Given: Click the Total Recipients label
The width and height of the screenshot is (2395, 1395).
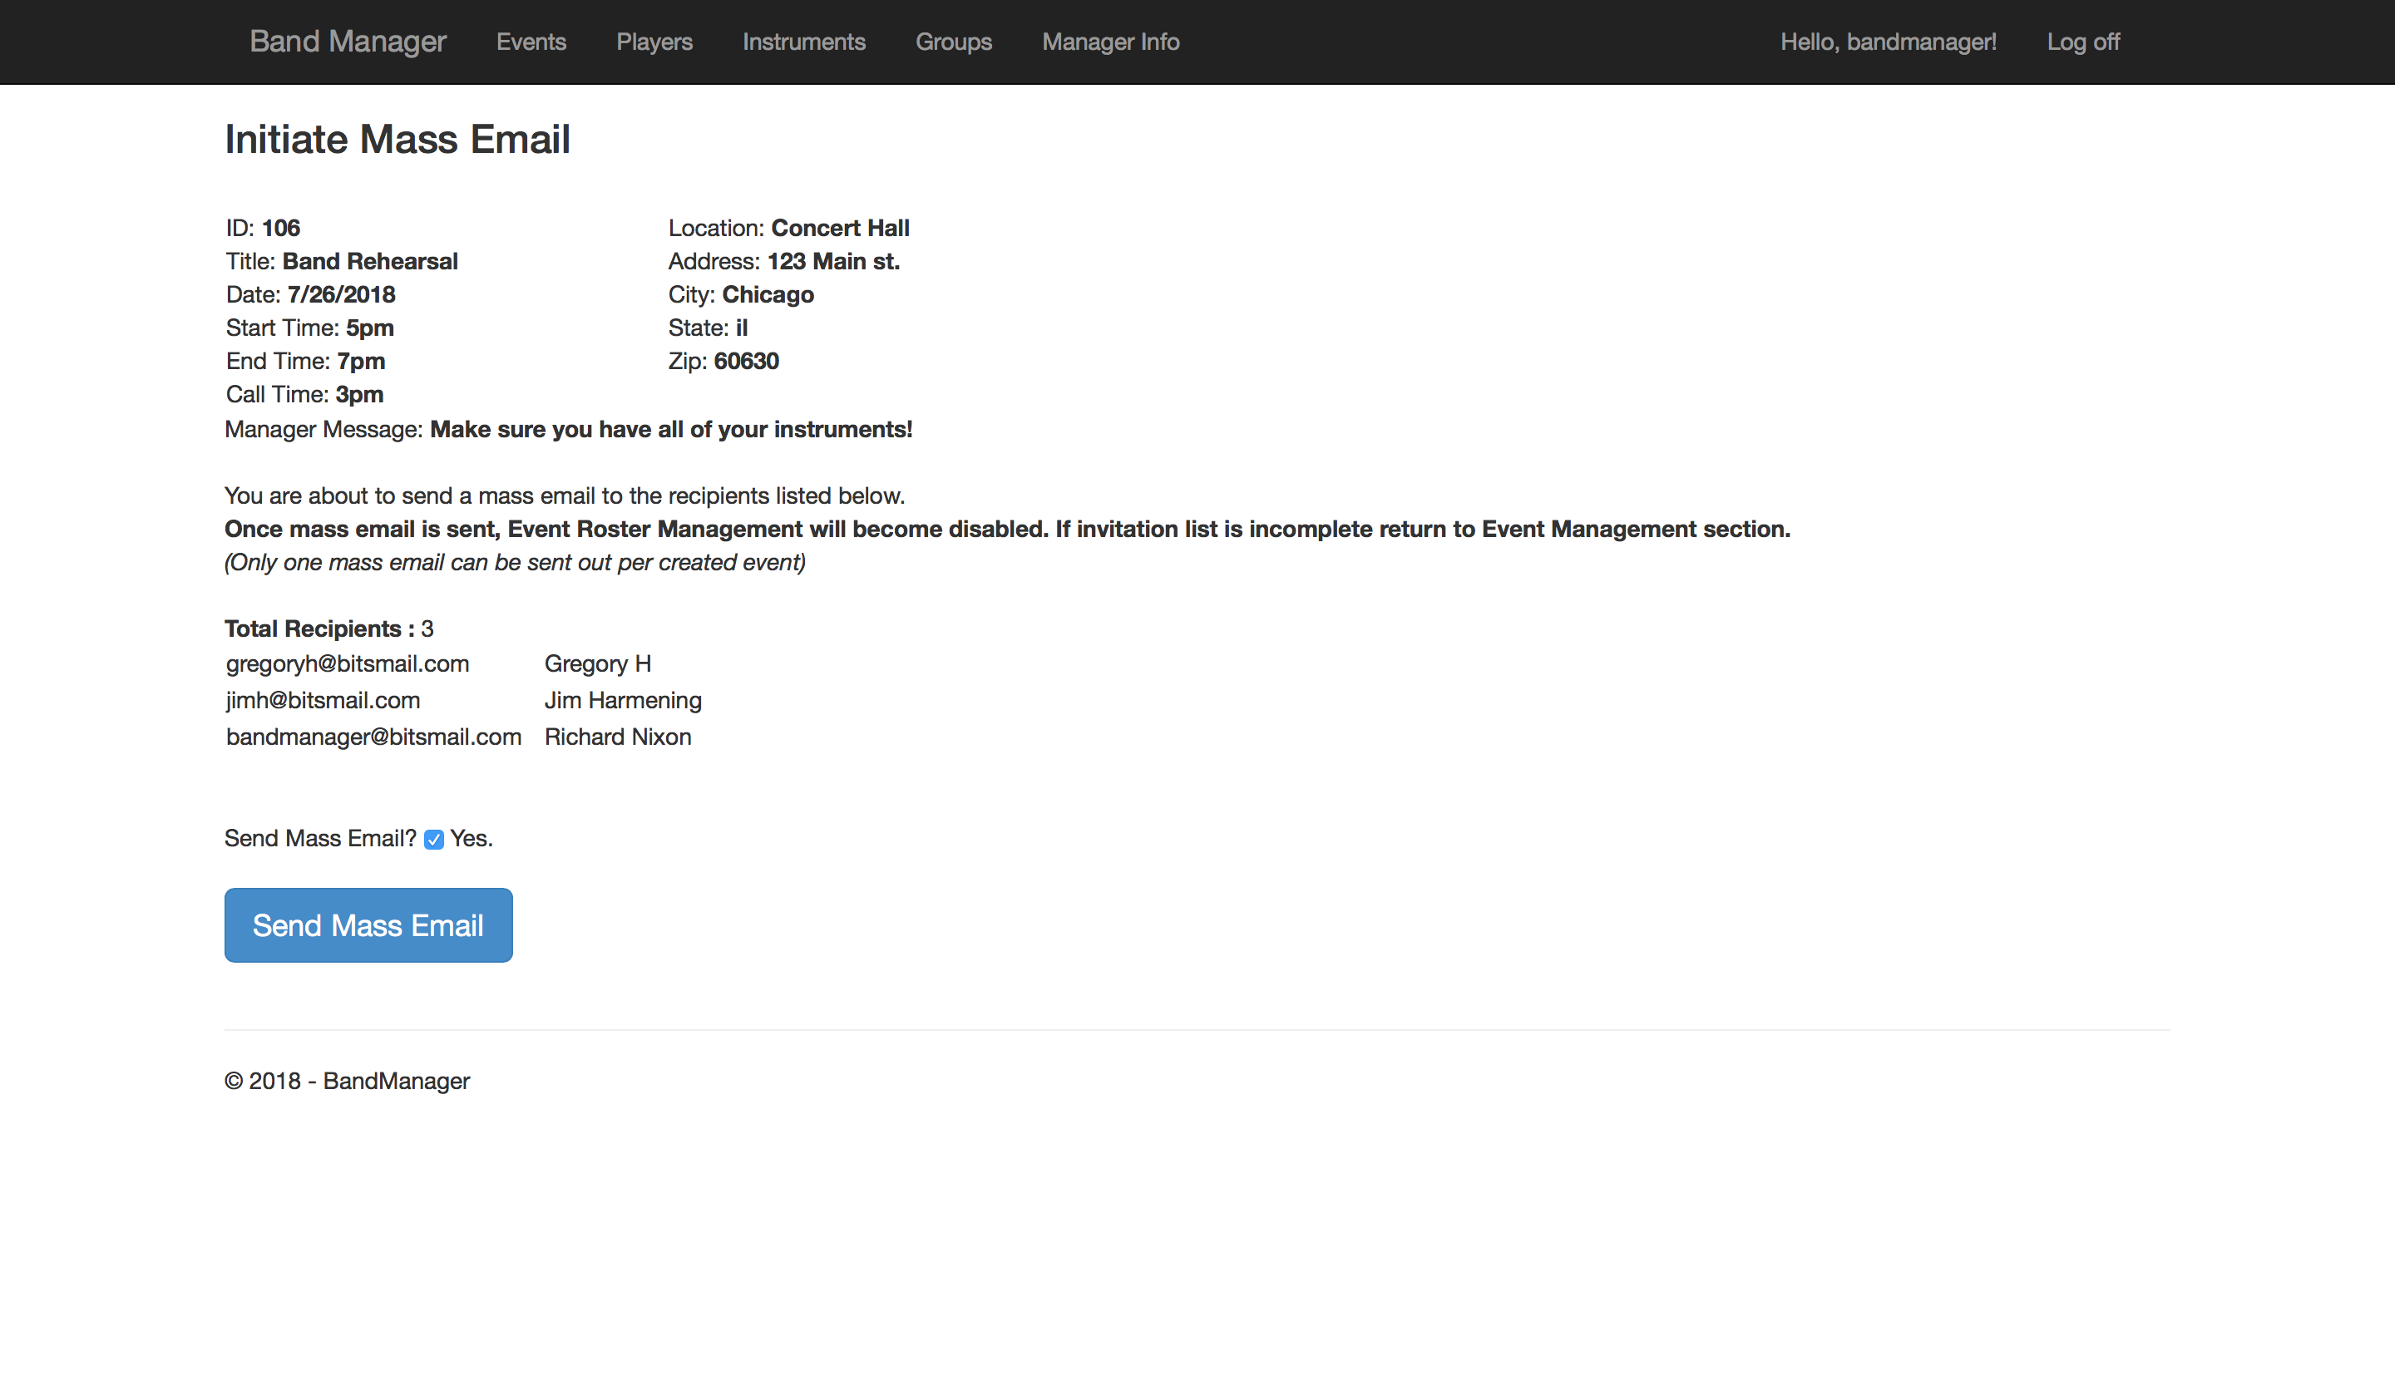Looking at the screenshot, I should pos(319,628).
